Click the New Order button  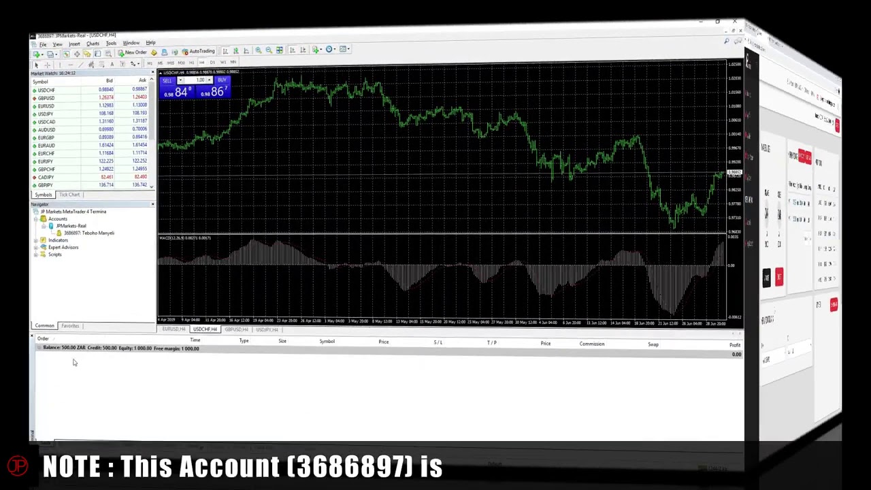[x=132, y=52]
